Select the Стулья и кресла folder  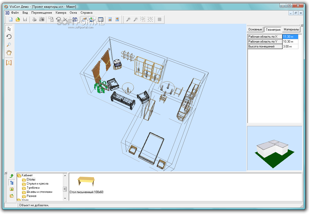38,183
